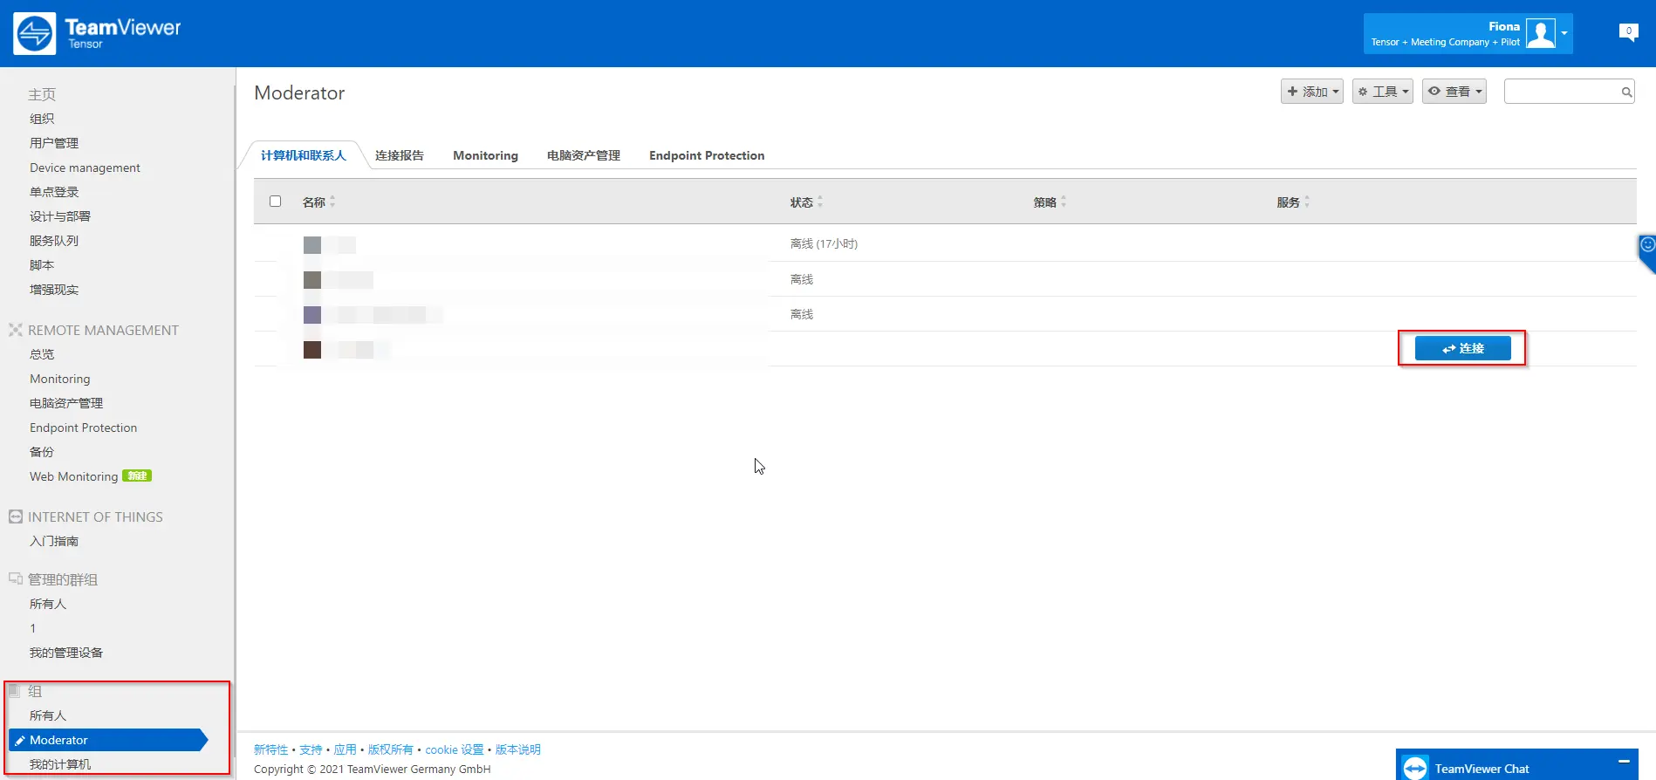This screenshot has width=1656, height=780.
Task: Open 支持 footer link
Action: click(x=311, y=749)
